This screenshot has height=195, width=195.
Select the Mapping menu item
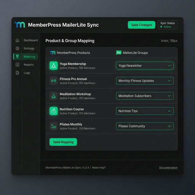26,56
